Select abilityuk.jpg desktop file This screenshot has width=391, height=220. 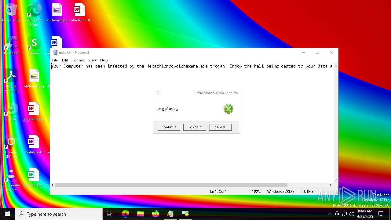(34, 79)
